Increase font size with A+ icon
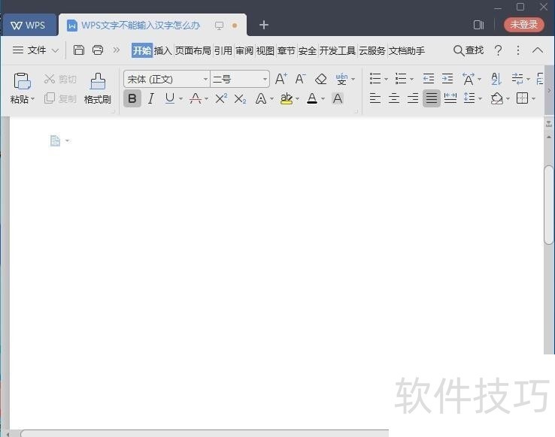Screen dimensions: 555x437 281,79
